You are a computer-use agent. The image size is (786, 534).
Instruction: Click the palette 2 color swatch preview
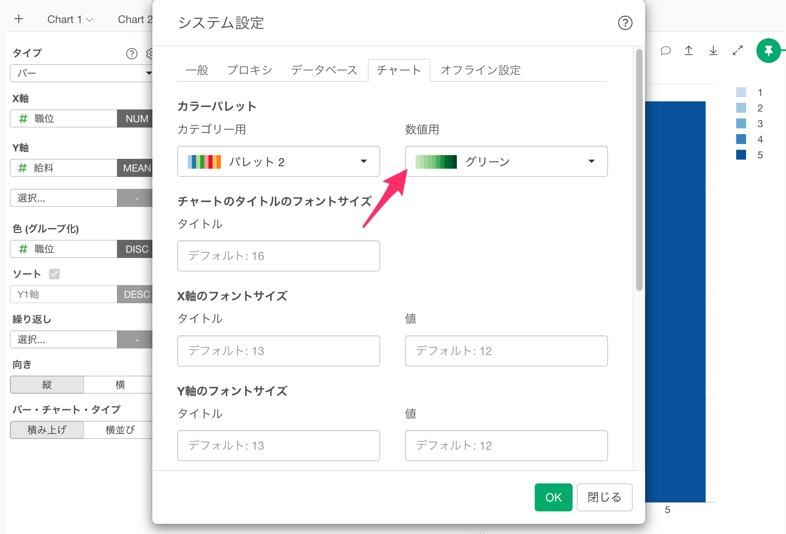[204, 162]
